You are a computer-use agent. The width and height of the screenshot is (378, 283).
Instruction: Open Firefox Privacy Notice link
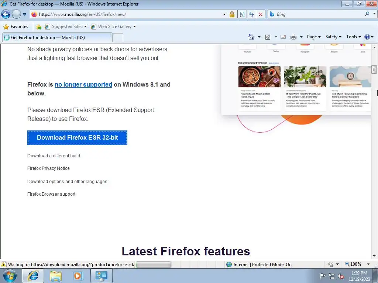pos(48,168)
